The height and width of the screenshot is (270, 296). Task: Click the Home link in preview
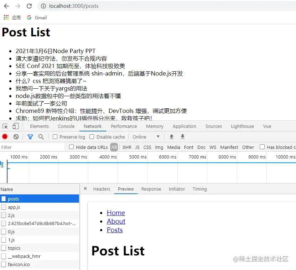tap(116, 213)
